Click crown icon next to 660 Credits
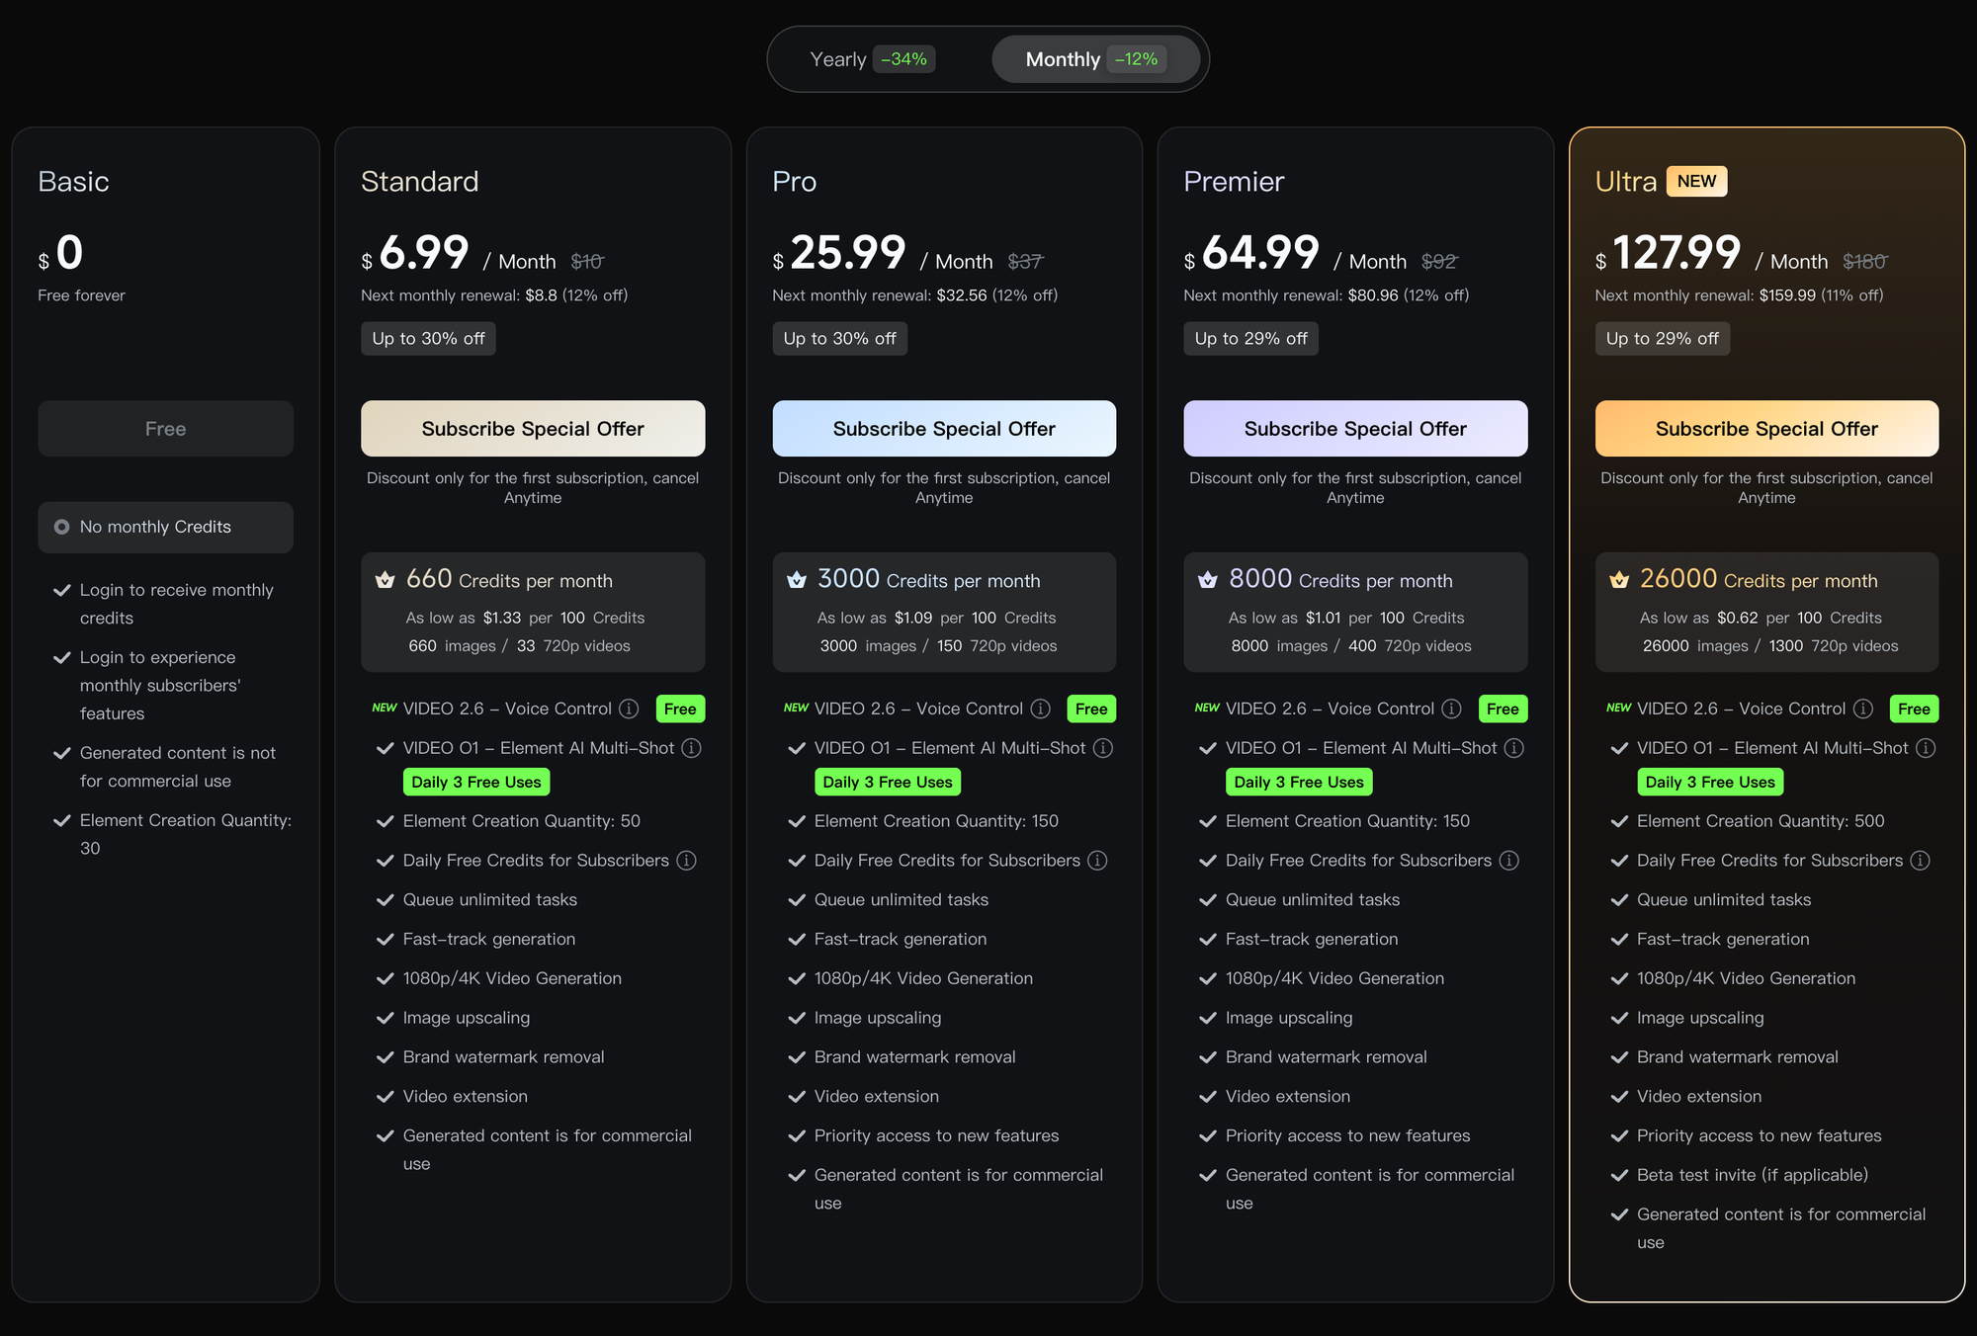The width and height of the screenshot is (1977, 1336). click(x=386, y=580)
